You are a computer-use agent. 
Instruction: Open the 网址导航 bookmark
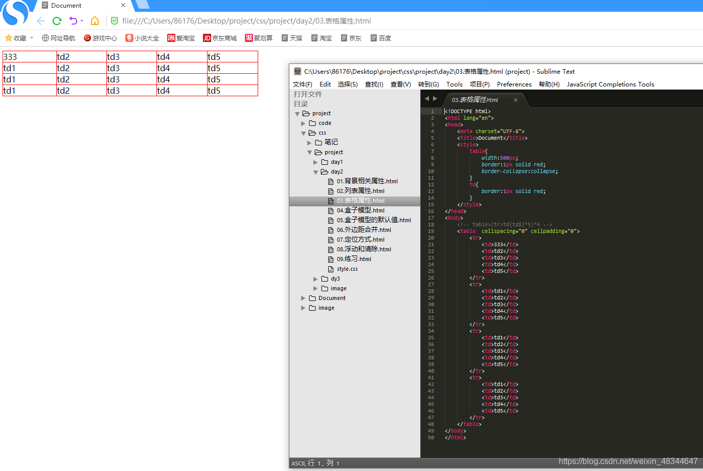coord(58,38)
